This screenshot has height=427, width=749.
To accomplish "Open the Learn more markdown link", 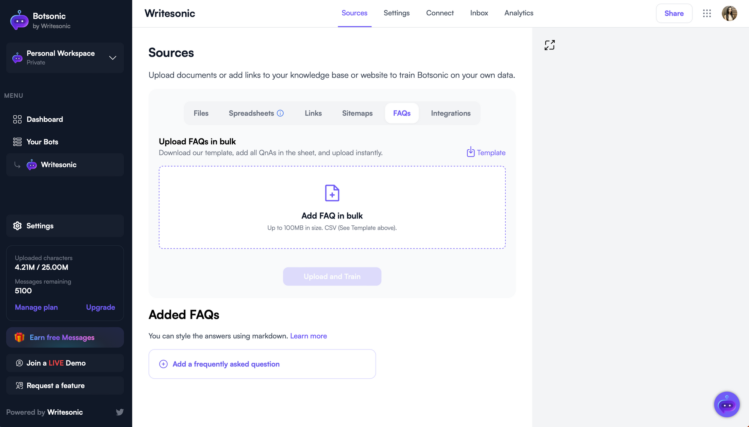I will [308, 336].
